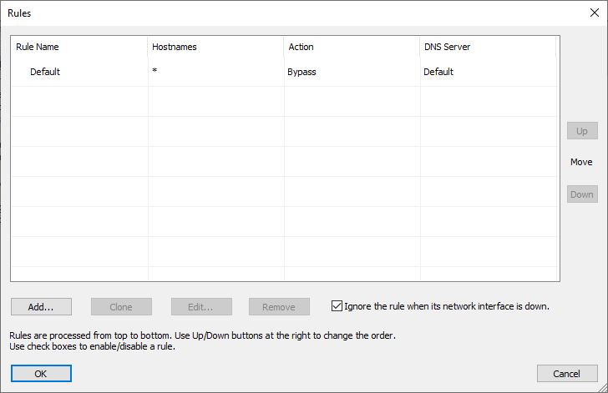Image resolution: width=608 pixels, height=393 pixels.
Task: Clone the selected rule
Action: coord(121,307)
